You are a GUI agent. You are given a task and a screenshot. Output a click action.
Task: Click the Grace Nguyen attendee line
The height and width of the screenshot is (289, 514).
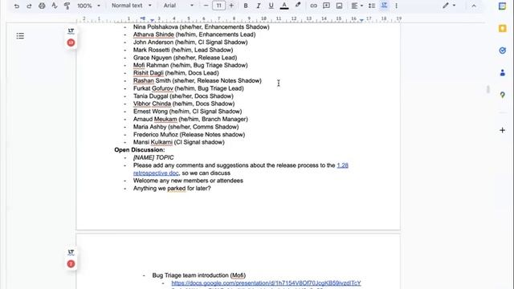[185, 58]
